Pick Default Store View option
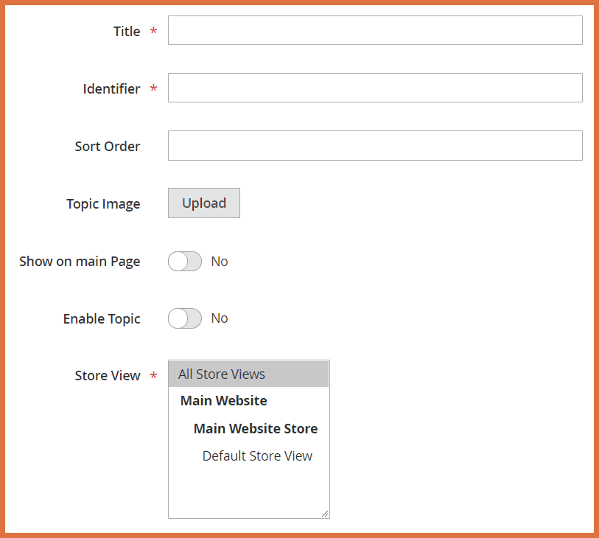599x538 pixels. [x=257, y=456]
